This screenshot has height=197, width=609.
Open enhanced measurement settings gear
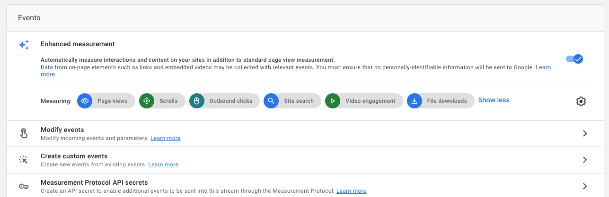point(581,101)
